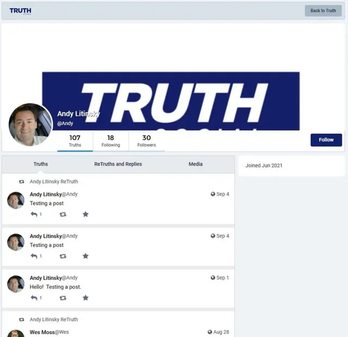Open the author name on second Sep 4 post
Screen dimensions: 348x337
[x=46, y=236]
